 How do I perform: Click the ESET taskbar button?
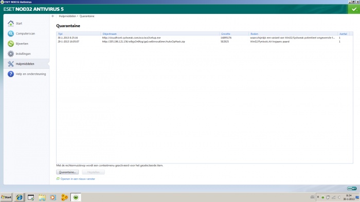click(76, 197)
